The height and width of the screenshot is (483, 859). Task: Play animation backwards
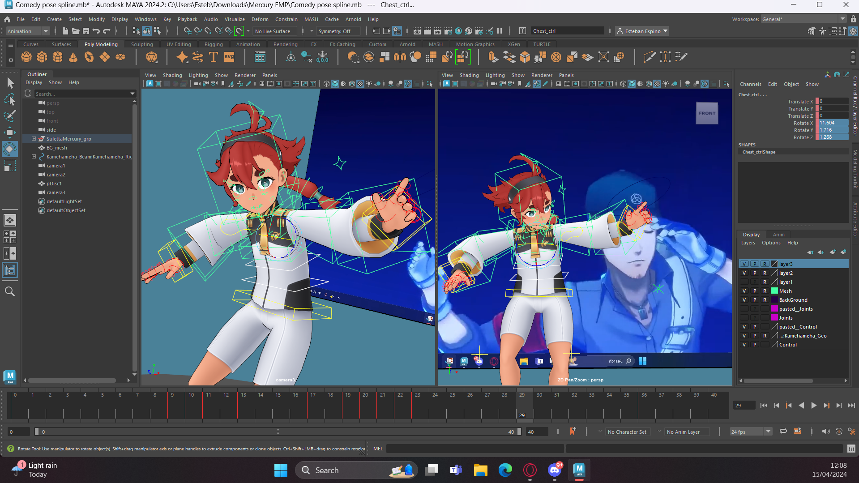click(801, 406)
